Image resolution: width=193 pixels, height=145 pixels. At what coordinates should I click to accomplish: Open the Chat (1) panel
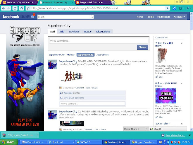[x=168, y=129]
